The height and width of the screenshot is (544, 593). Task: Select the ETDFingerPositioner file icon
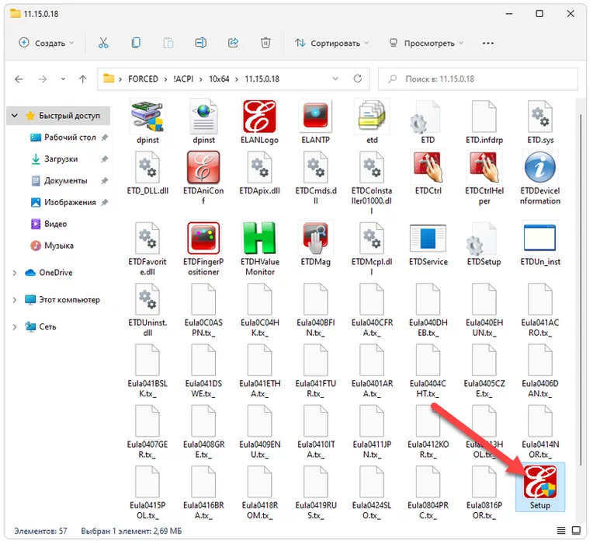tap(203, 239)
